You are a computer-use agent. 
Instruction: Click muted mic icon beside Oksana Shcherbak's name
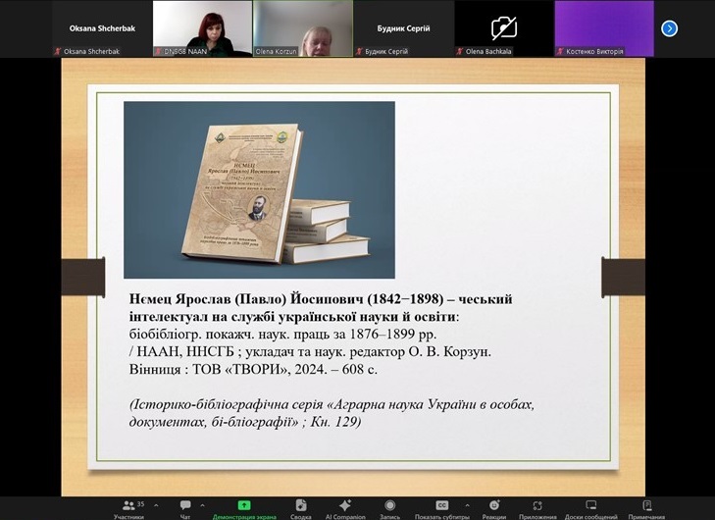[58, 52]
